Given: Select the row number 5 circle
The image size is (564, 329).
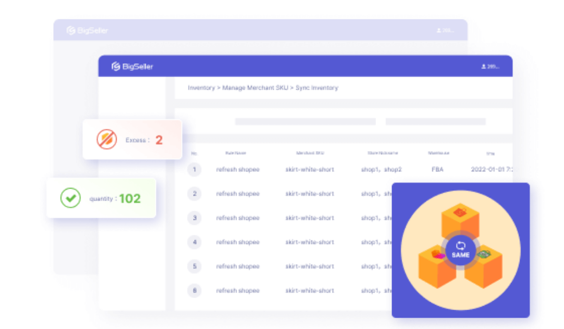Looking at the screenshot, I should (194, 266).
